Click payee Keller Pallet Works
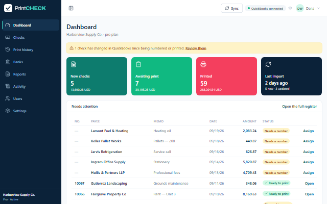The image size is (327, 204). point(106,141)
